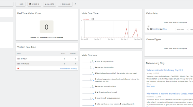Click the Visitor Map info icon

(x=149, y=26)
